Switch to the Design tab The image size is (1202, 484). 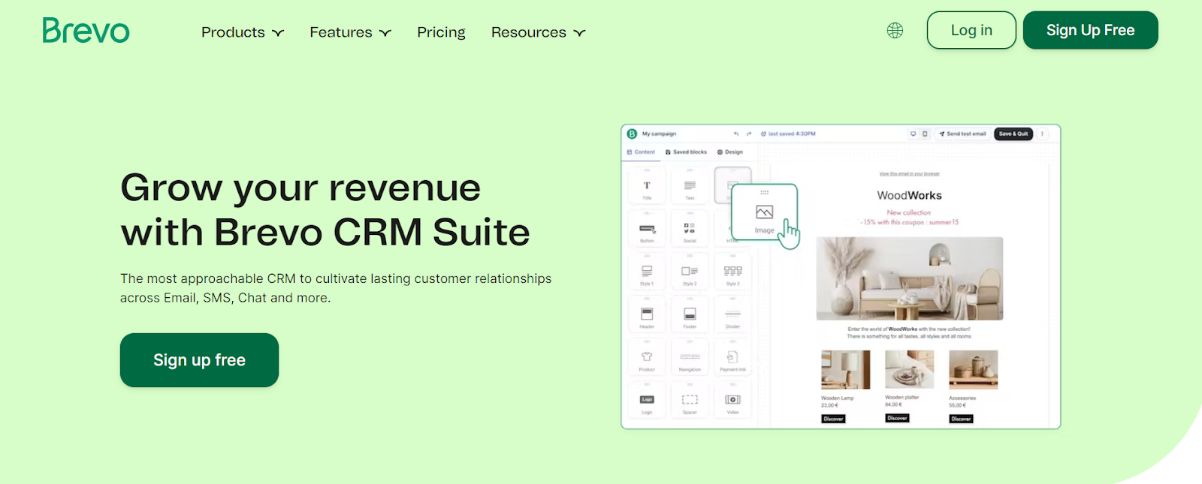pyautogui.click(x=730, y=152)
